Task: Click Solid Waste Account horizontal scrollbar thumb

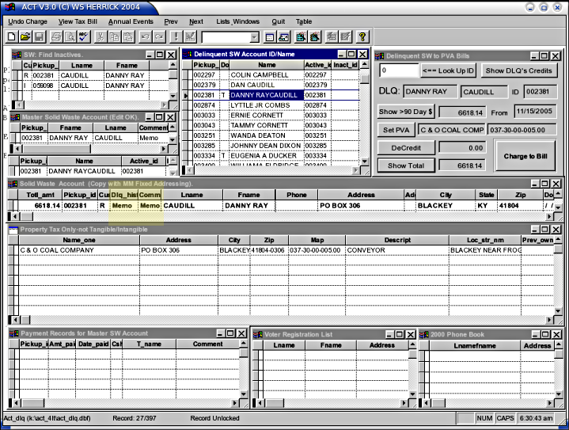Action: pos(26,216)
